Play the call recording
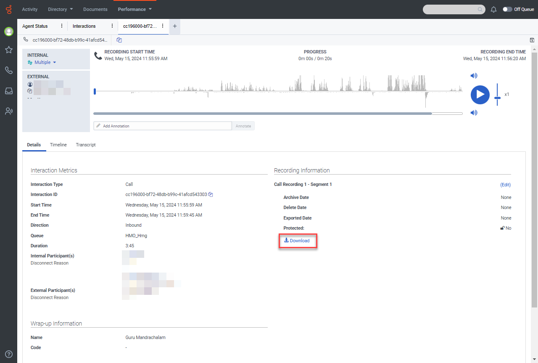The image size is (538, 363). click(480, 95)
